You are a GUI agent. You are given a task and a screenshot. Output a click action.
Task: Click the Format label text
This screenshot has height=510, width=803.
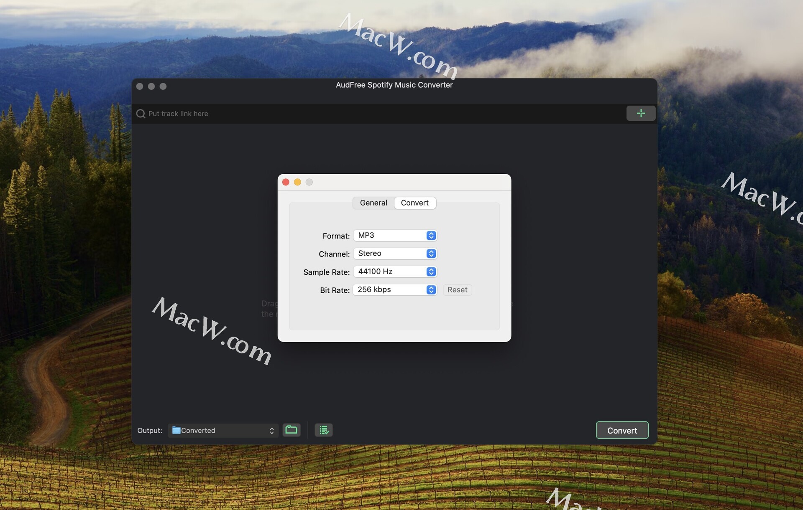(336, 236)
